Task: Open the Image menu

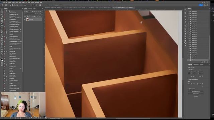Action: point(10,2)
